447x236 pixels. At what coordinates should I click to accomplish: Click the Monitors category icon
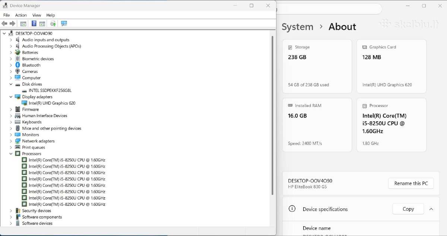pyautogui.click(x=18, y=135)
